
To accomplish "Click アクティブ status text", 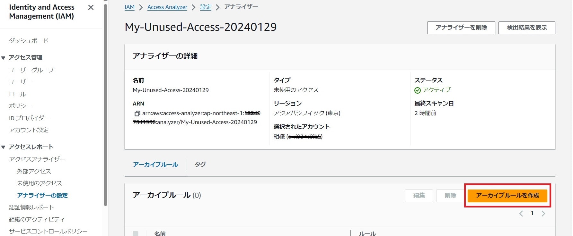I will [x=436, y=90].
